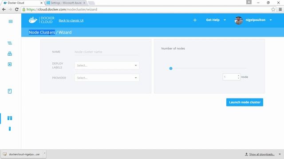Go back using the browser back arrow
Viewport: 284px width, 159px height.
(x=4, y=9)
